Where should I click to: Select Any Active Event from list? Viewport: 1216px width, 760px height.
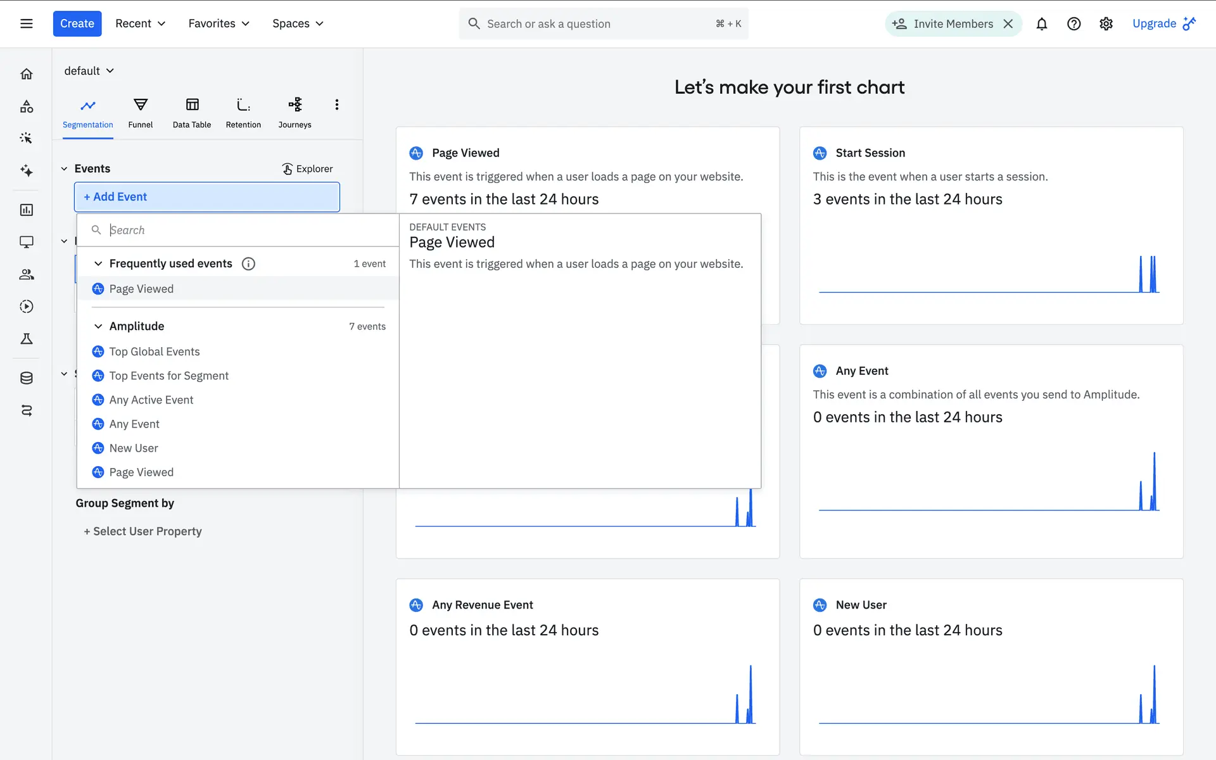[151, 400]
